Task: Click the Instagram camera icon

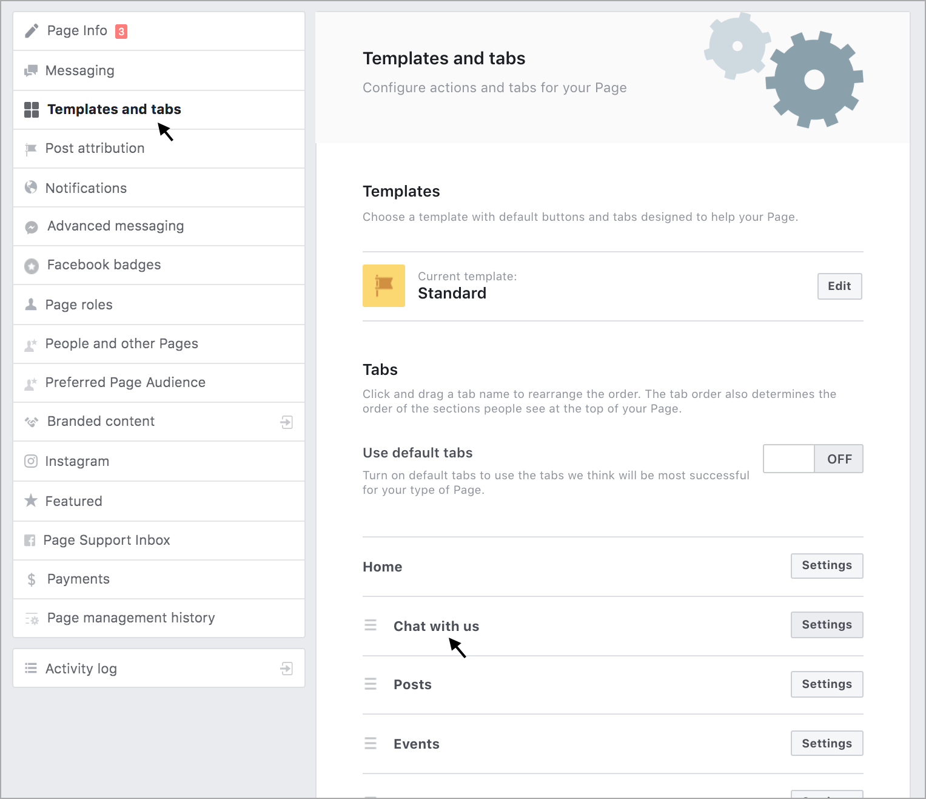Action: [x=31, y=462]
